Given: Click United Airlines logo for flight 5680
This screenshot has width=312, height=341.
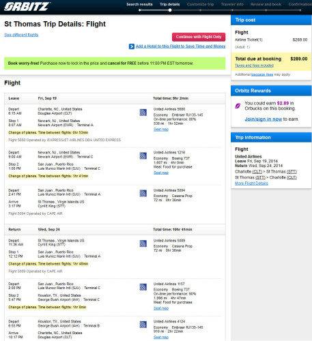Looking at the screenshot, I should (143, 113).
